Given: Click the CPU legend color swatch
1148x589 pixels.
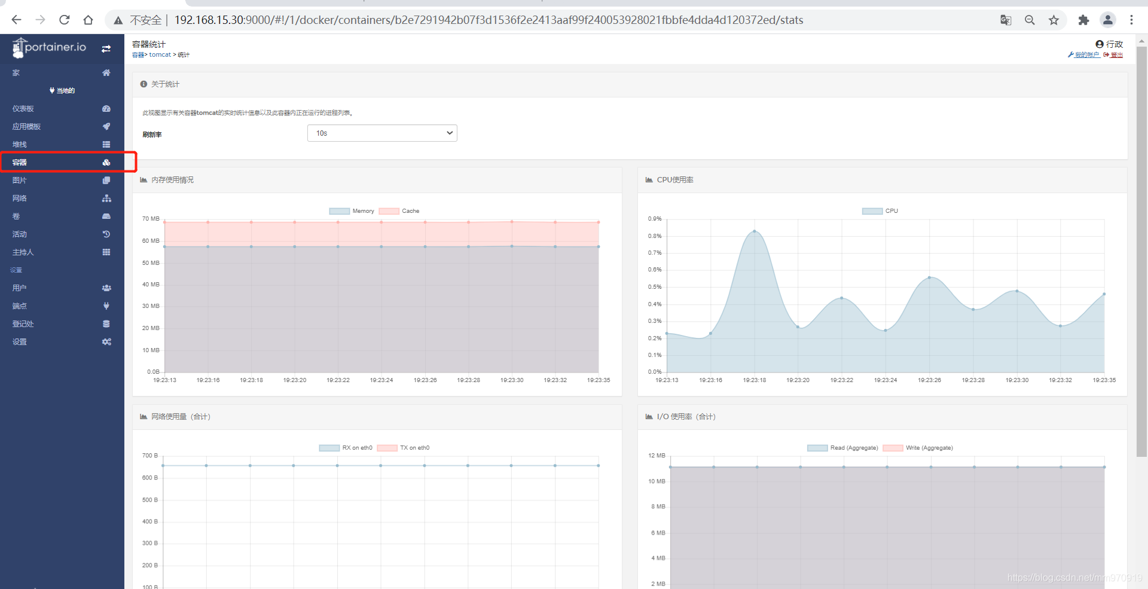Looking at the screenshot, I should [x=872, y=211].
